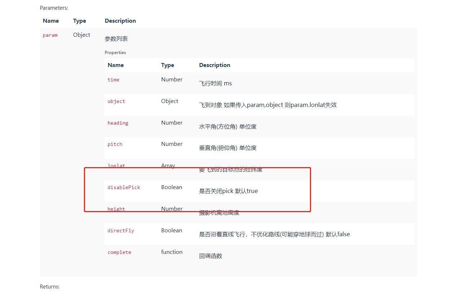Click the 'object' property name
The image size is (475, 291).
pyautogui.click(x=116, y=101)
